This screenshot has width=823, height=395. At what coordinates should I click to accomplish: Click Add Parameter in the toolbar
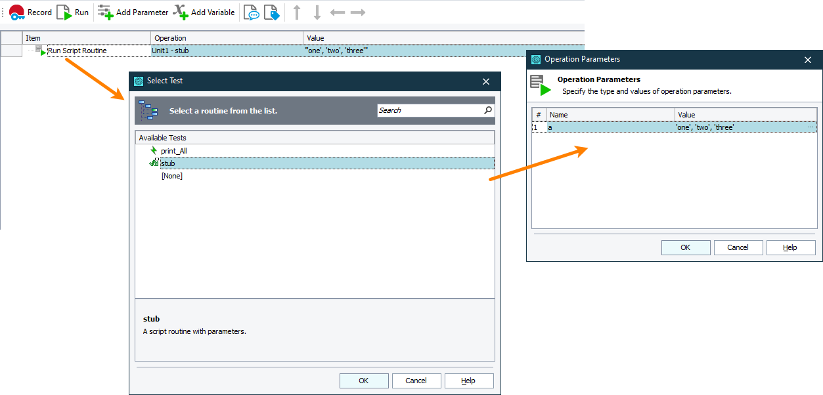(133, 12)
